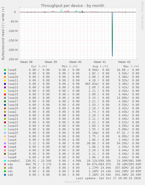
Task: Click loop5 max value '54.35k/'
Action: 123,143
